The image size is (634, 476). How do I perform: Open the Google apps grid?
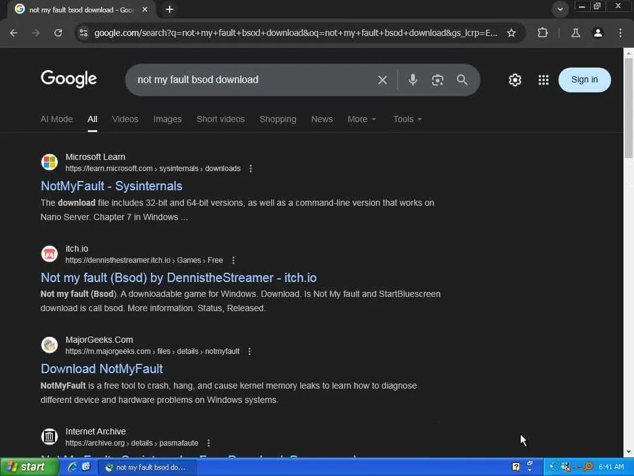coord(544,80)
